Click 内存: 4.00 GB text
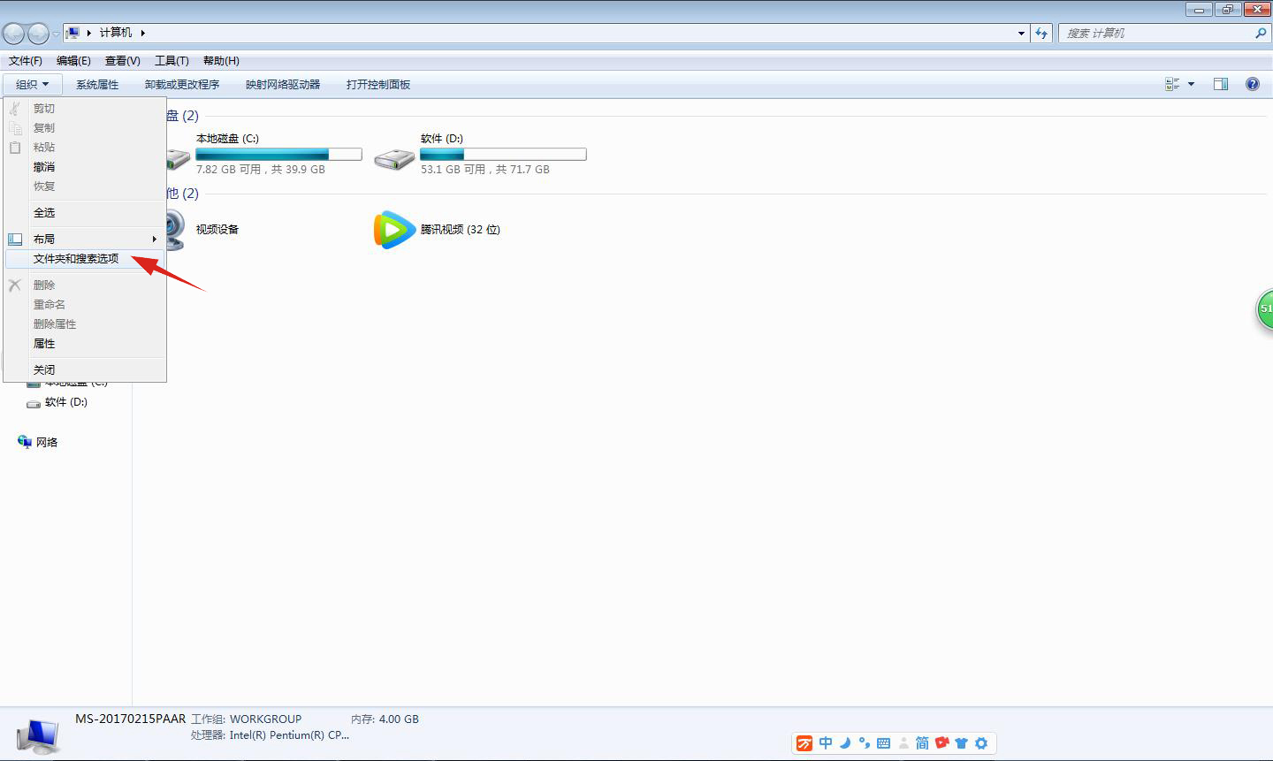 385,719
